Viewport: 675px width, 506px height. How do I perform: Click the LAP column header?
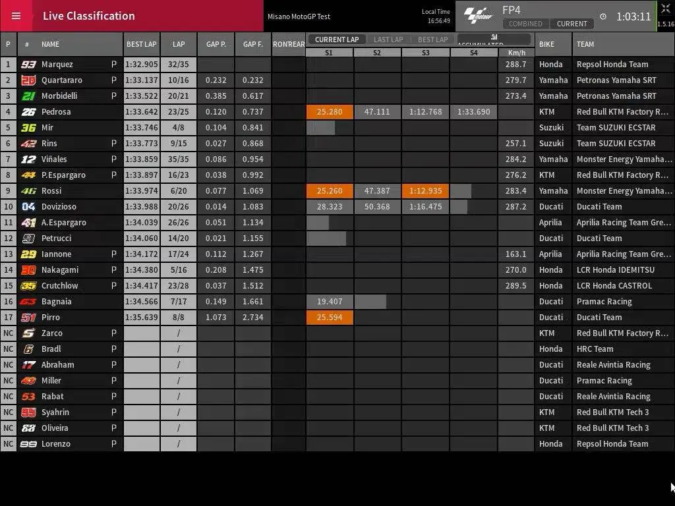(179, 44)
